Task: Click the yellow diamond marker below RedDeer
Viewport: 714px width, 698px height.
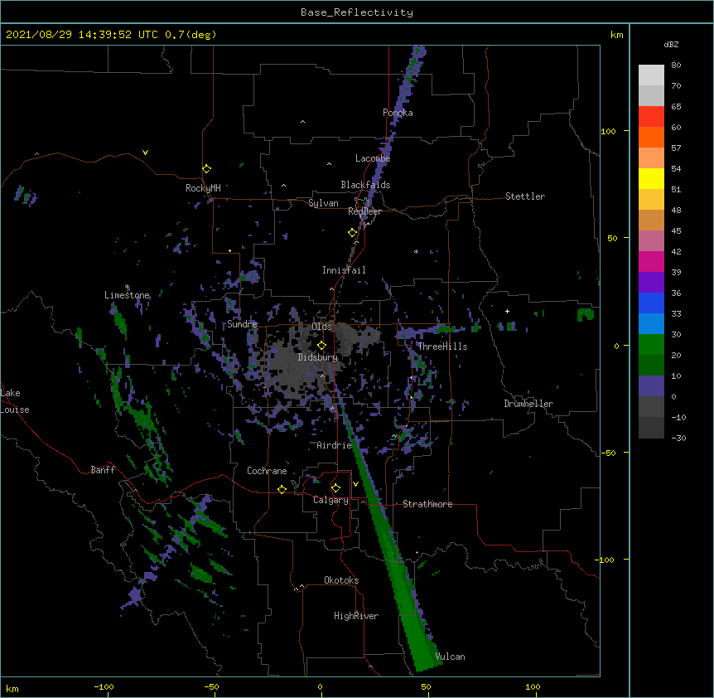Action: [x=353, y=233]
